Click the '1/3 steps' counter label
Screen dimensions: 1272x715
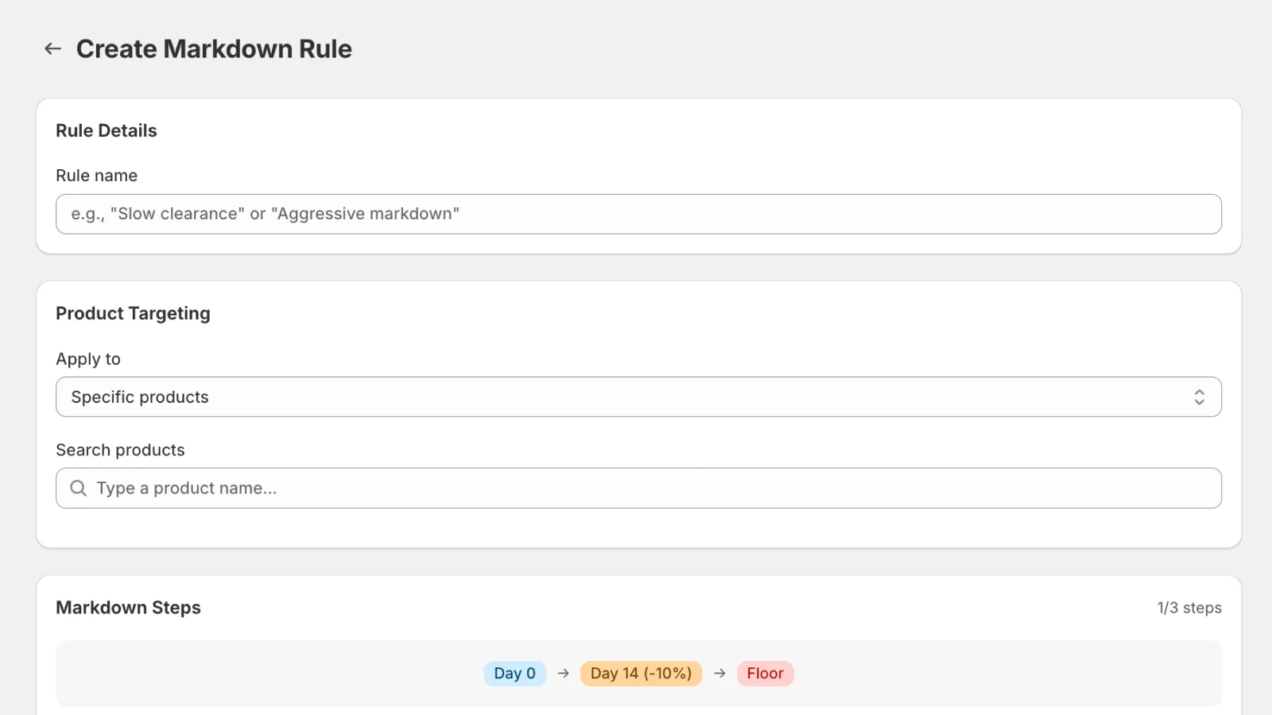click(1189, 607)
